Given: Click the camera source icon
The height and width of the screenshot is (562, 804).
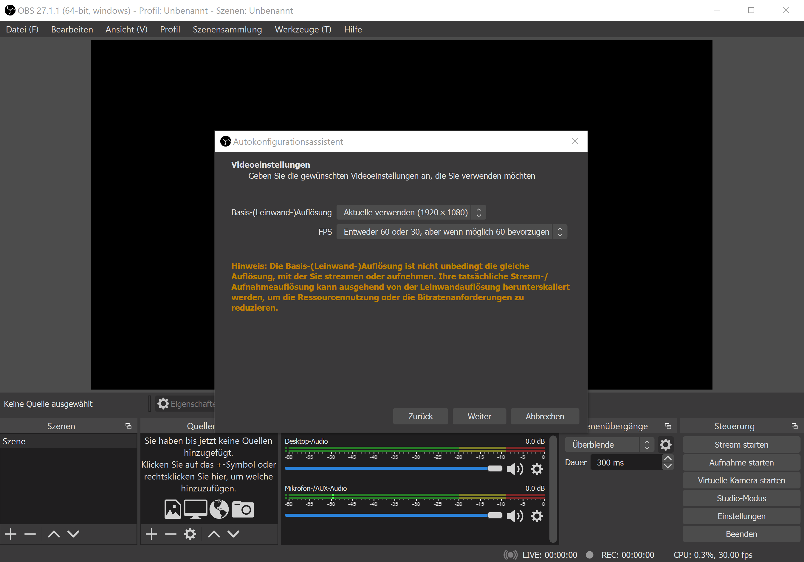Looking at the screenshot, I should [243, 509].
